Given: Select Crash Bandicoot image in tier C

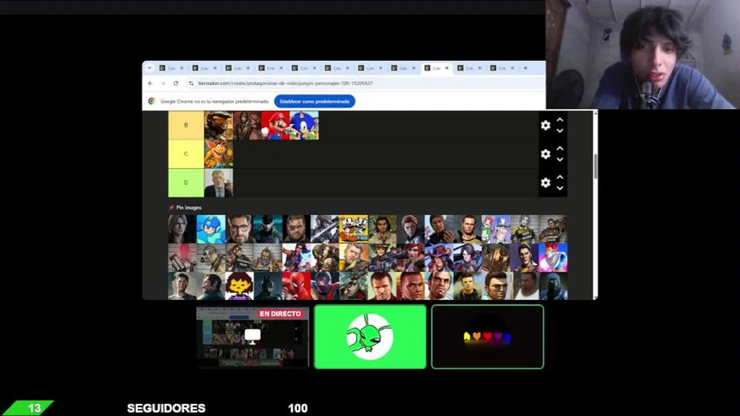Looking at the screenshot, I should coord(218,154).
